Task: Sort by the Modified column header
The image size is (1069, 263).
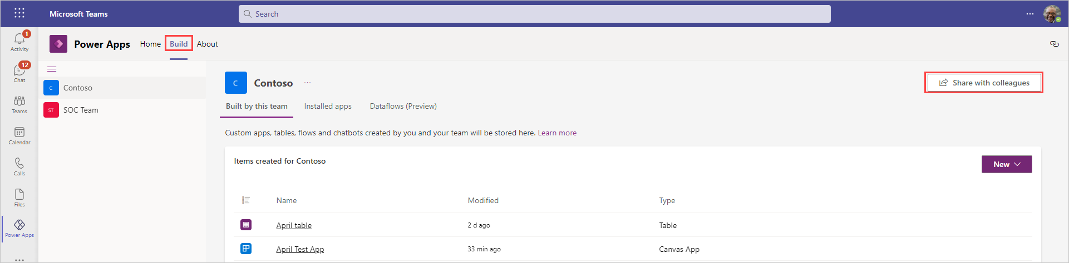Action: pos(483,200)
